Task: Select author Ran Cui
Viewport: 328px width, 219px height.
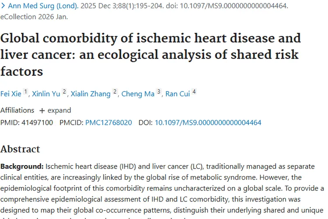Action: coord(177,94)
